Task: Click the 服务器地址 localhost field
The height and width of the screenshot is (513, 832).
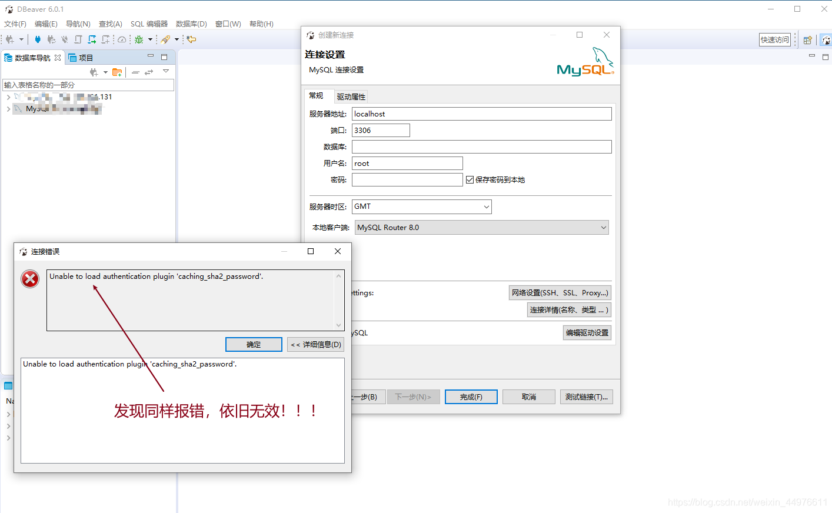Action: click(x=482, y=114)
